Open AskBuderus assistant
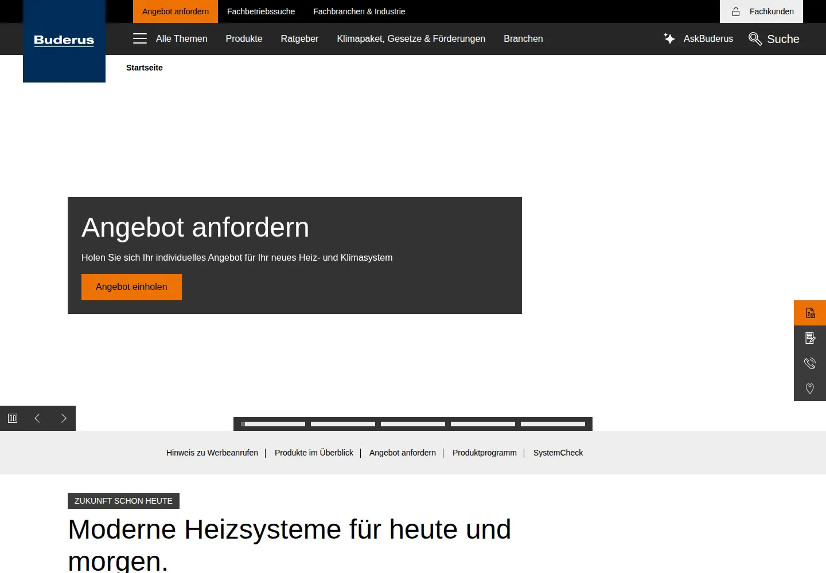Viewport: 826px width, 573px height. tap(708, 38)
